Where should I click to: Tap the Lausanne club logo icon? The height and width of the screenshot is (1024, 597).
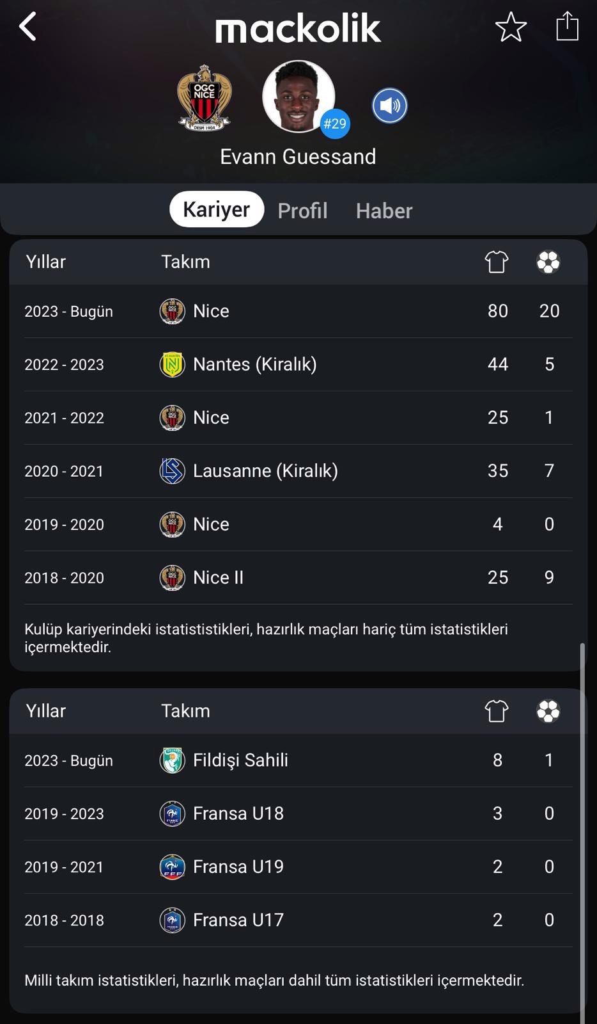click(x=172, y=471)
